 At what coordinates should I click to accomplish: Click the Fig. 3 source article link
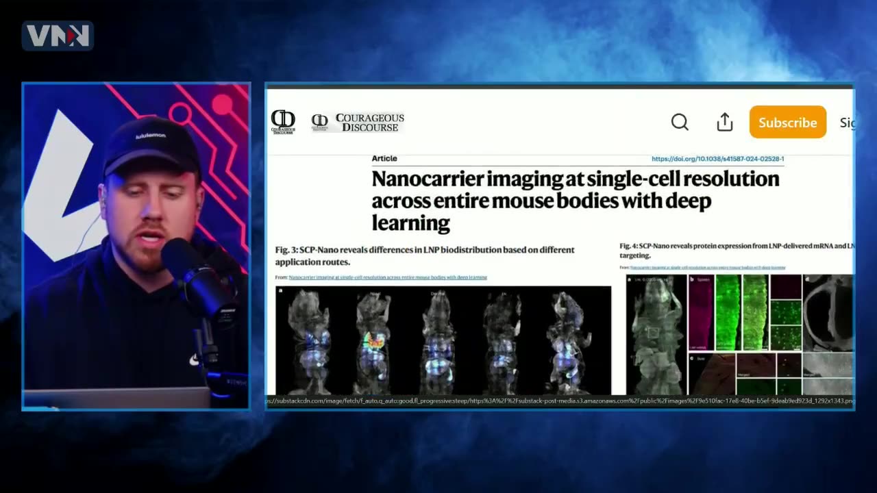388,277
